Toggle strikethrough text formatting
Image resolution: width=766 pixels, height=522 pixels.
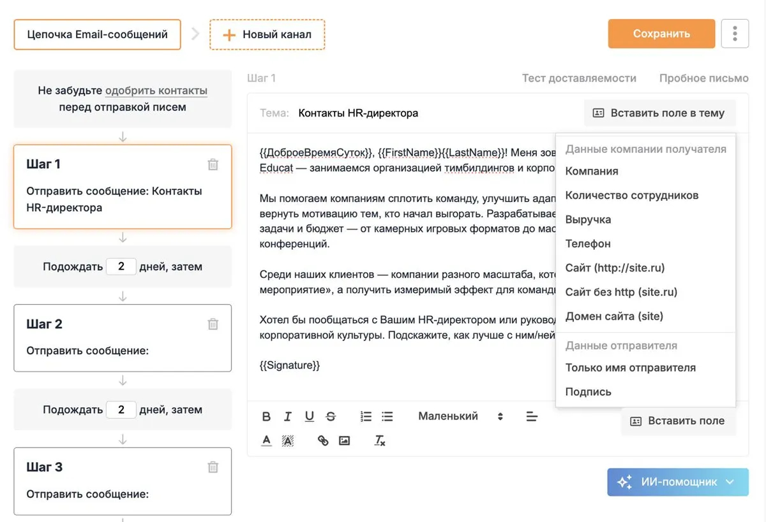pos(331,417)
